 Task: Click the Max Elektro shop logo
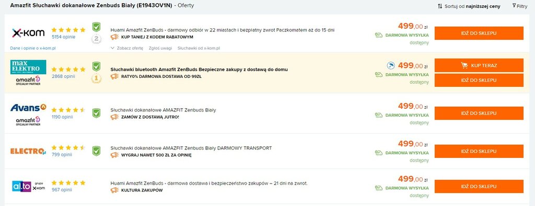click(x=28, y=67)
